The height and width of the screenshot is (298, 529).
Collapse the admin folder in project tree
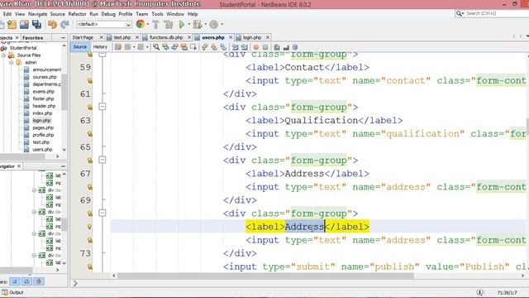point(11,63)
